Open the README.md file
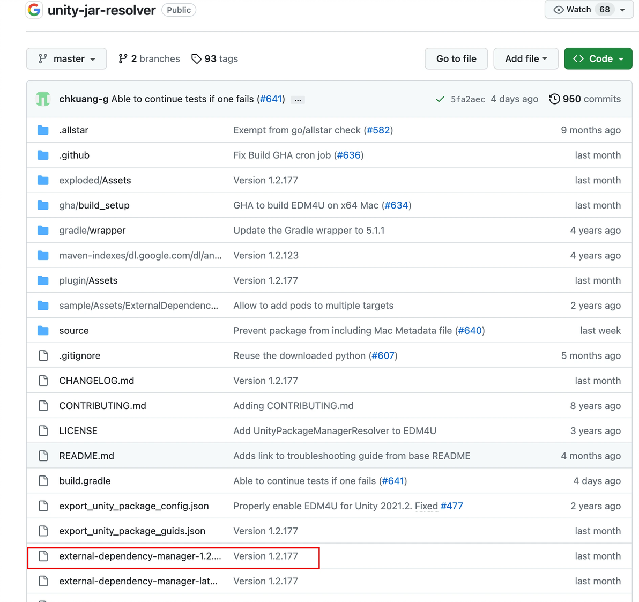Viewport: 639px width, 602px height. (x=86, y=456)
